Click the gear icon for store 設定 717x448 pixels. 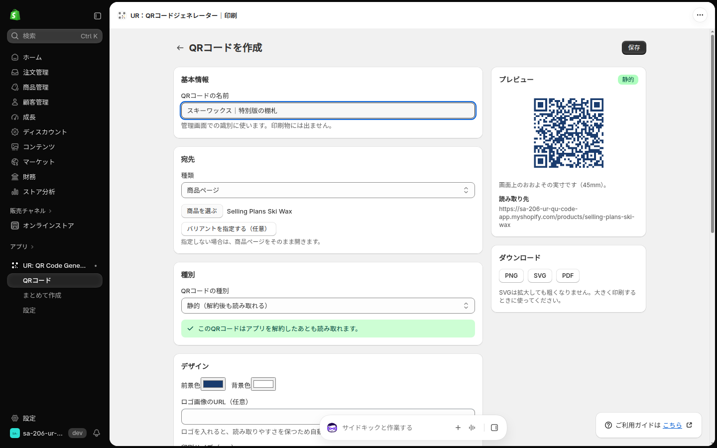click(x=15, y=418)
